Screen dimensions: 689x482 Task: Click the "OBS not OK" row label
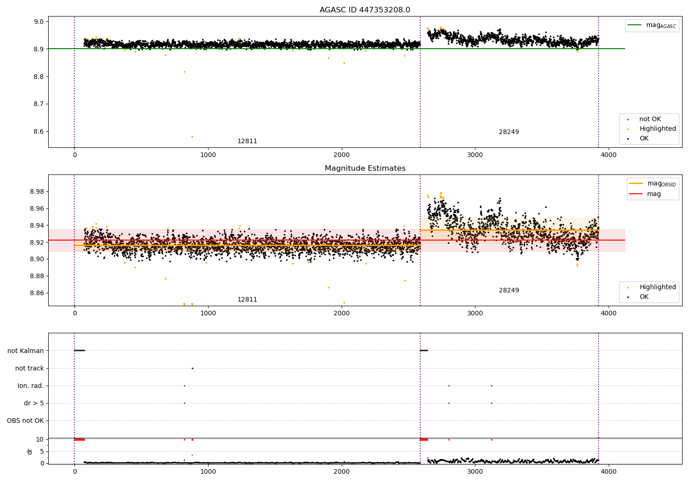pos(25,421)
